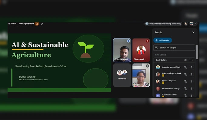The image size is (207, 120).
Task: Focus the Search for people field
Action: coord(174,48)
